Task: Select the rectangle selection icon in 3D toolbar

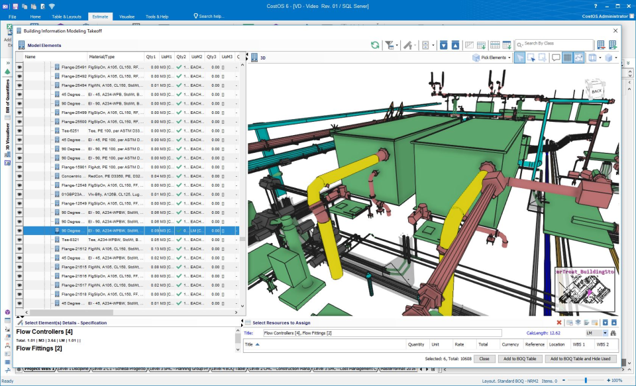Action: [x=532, y=58]
